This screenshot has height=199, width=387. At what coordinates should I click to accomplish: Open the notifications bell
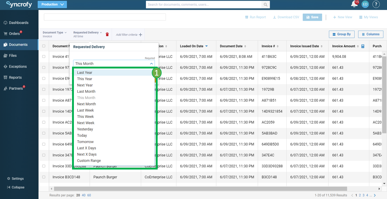(x=354, y=4)
